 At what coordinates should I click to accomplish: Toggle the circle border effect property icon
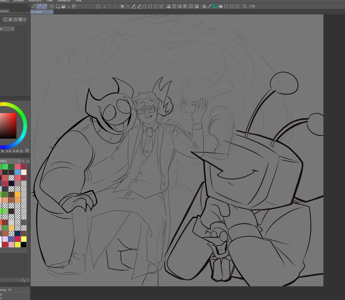pos(5,20)
